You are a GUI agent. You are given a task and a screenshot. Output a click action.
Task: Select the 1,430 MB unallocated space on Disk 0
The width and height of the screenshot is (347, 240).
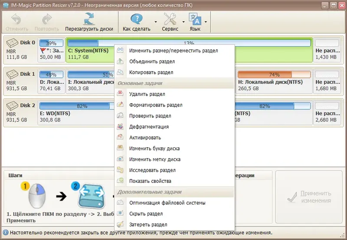point(327,49)
